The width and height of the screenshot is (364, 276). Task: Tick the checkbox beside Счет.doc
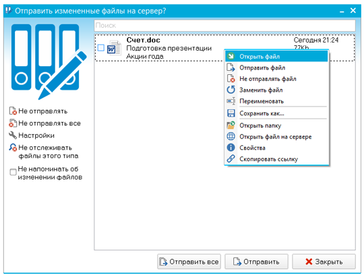101,48
